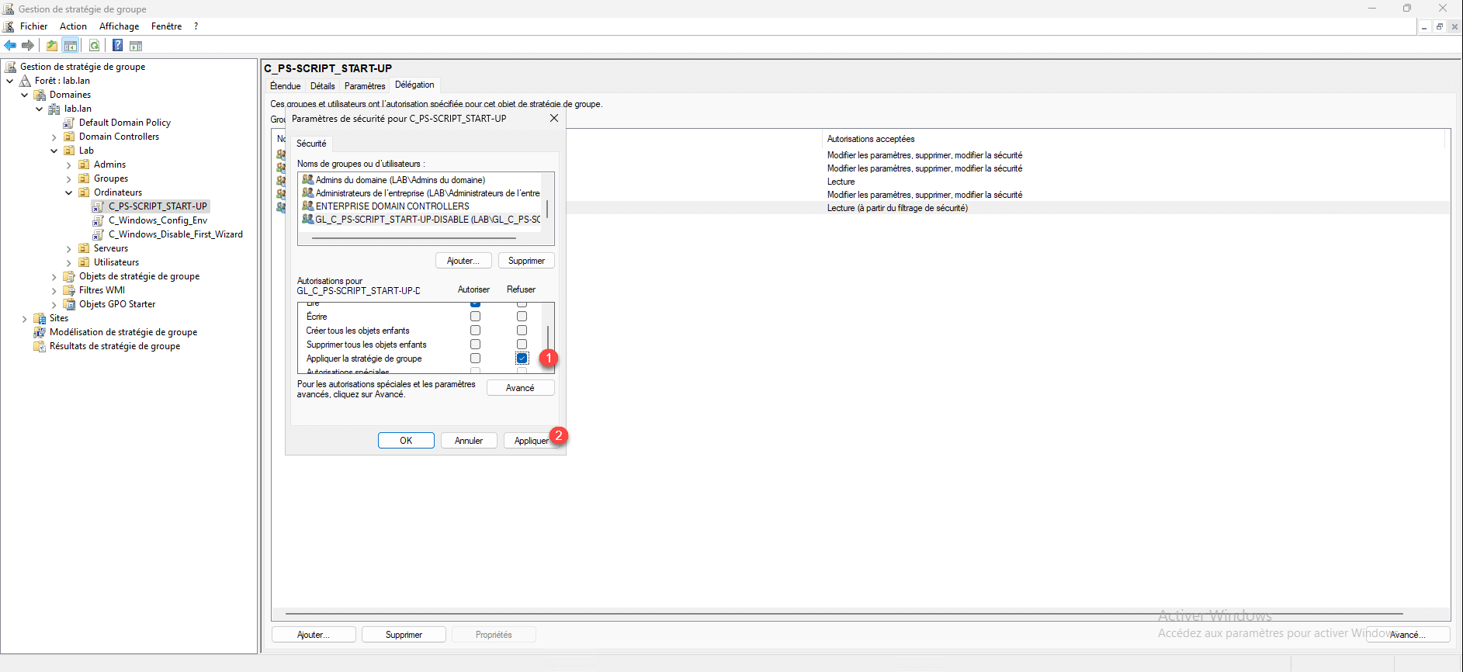Click the permissions list vertical scrollbar

click(x=549, y=338)
